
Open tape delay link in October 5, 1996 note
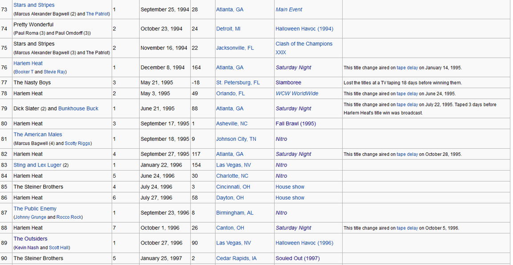click(407, 228)
